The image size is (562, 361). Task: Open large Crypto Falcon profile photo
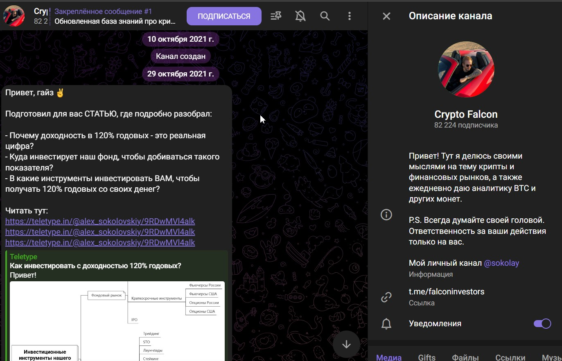coord(466,69)
